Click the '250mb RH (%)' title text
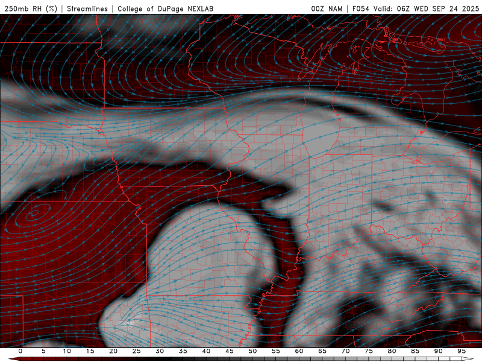This screenshot has height=362, width=482. pyautogui.click(x=31, y=8)
